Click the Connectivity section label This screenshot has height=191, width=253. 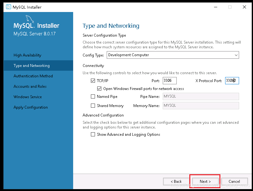pyautogui.click(x=93, y=66)
